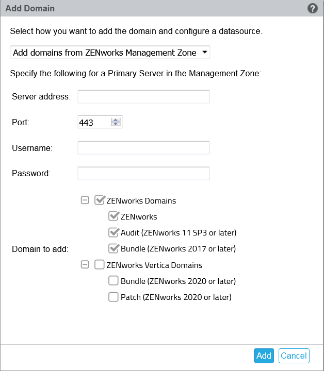Image resolution: width=324 pixels, height=371 pixels.
Task: Collapse the ZENworks Vertica Domains node
Action: [85, 265]
